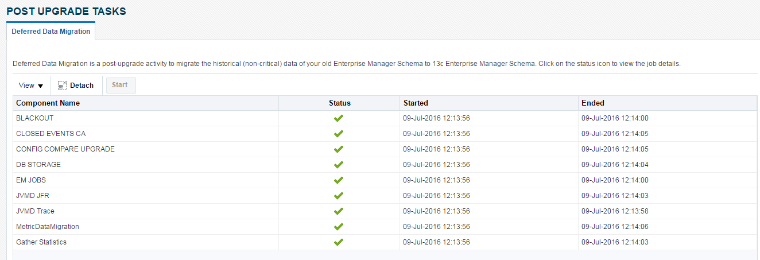View MetricDataMigration status checkmark details
The height and width of the screenshot is (260, 760).
point(339,227)
